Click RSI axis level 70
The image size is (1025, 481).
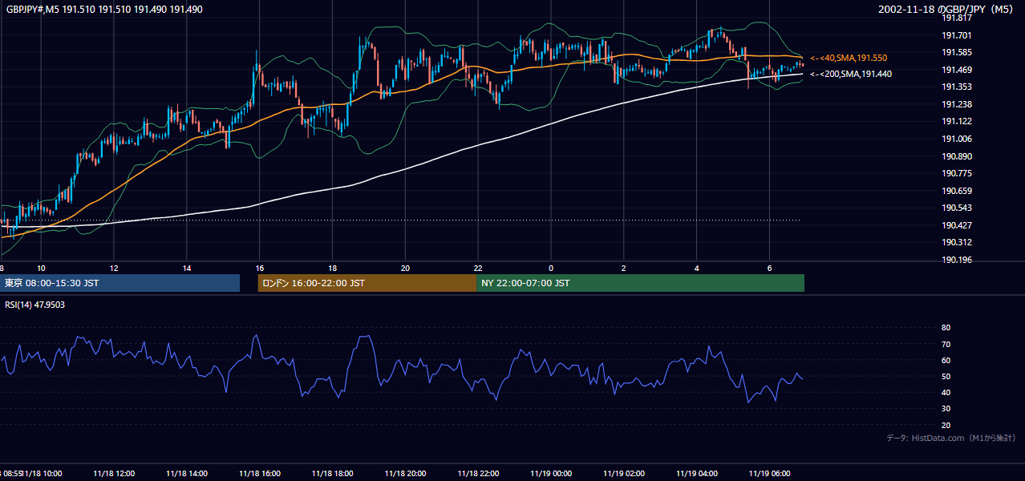(946, 344)
